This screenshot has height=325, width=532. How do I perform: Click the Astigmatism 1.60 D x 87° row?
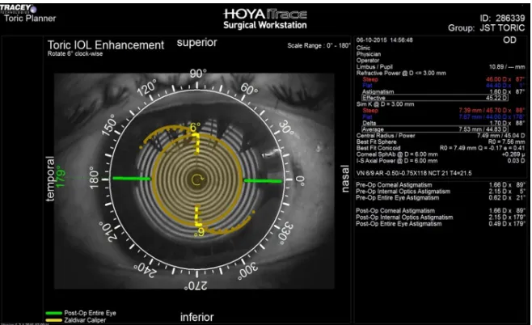coord(443,92)
